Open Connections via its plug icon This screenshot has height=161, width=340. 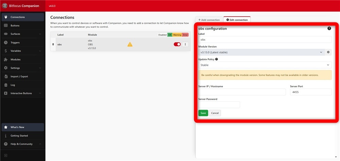[6, 17]
